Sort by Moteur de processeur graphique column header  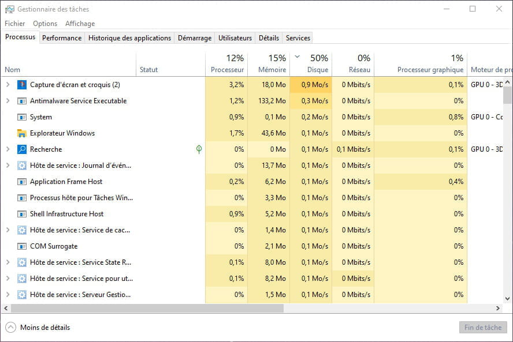490,65
